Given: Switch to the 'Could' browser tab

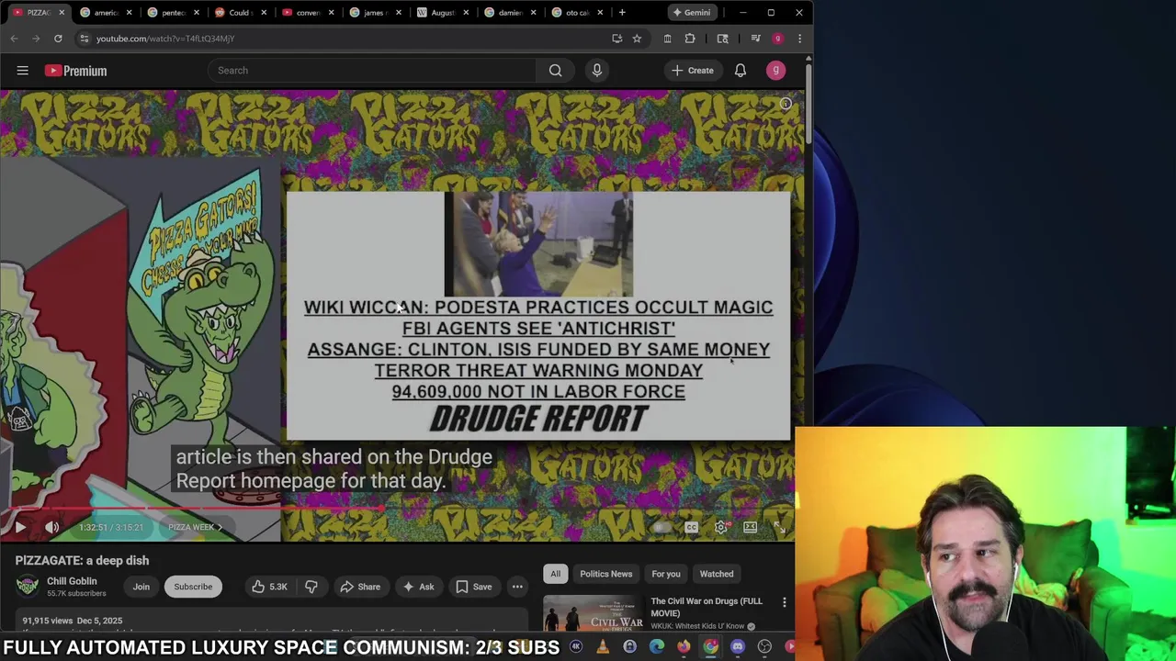Looking at the screenshot, I should 239,13.
